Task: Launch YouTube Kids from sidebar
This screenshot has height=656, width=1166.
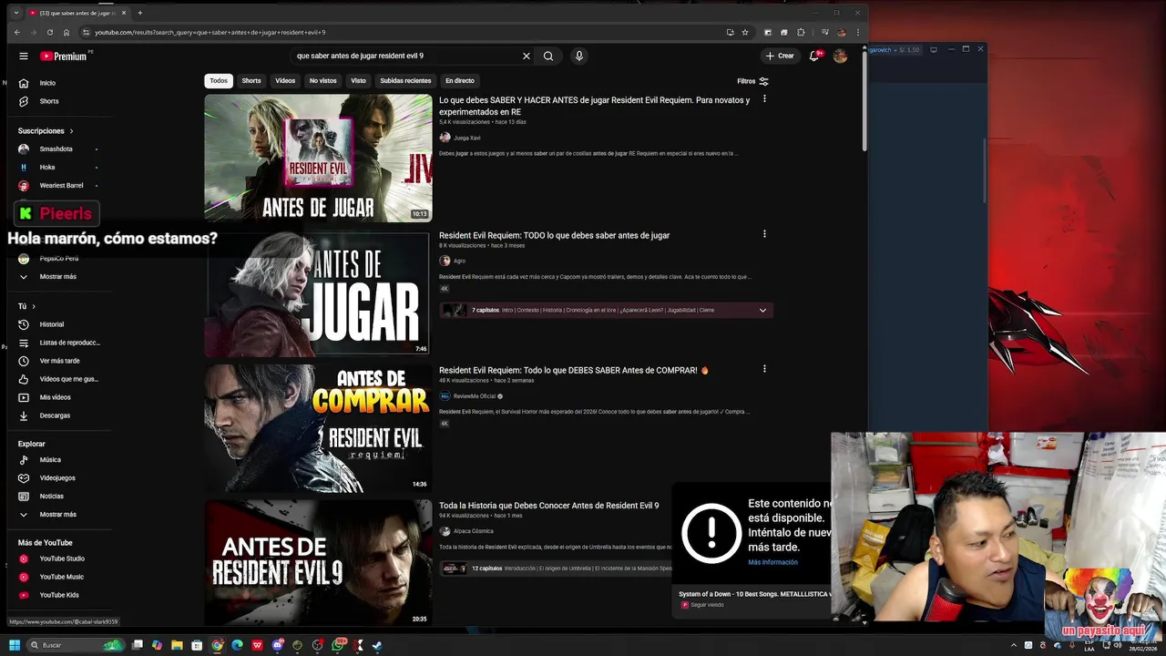Action: click(x=60, y=595)
